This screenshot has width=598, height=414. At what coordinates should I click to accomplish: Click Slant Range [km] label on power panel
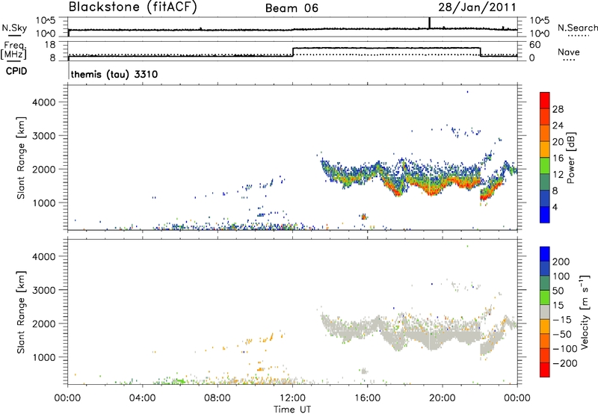coord(21,158)
